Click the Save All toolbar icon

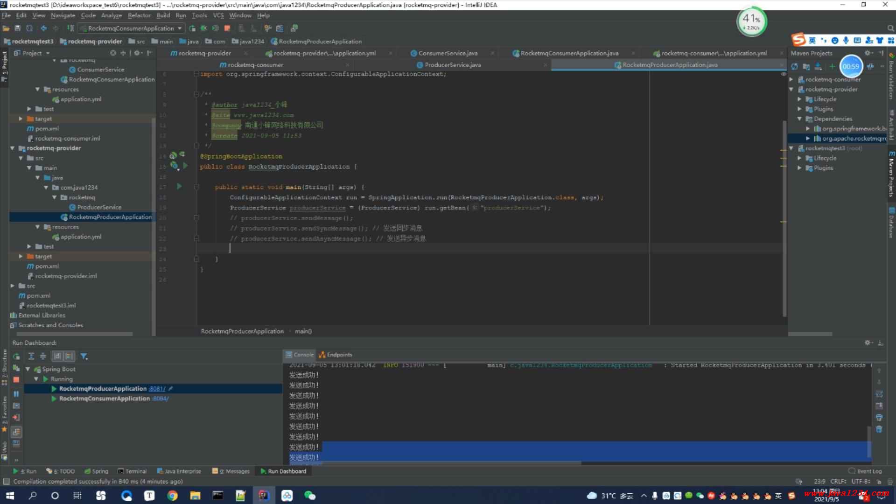[x=18, y=28]
